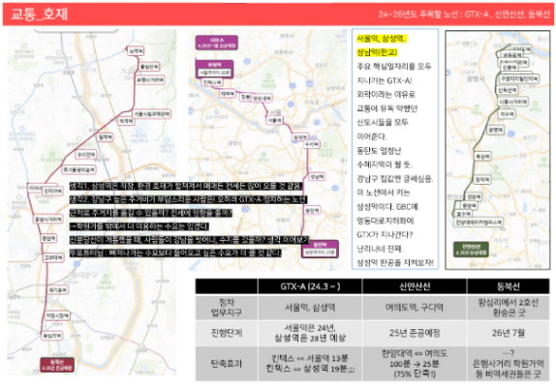The image size is (556, 388).
Task: Click the black note line starting 신분당선이
Action: [x=189, y=240]
